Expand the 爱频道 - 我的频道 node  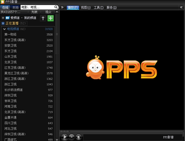pyautogui.click(x=3, y=18)
